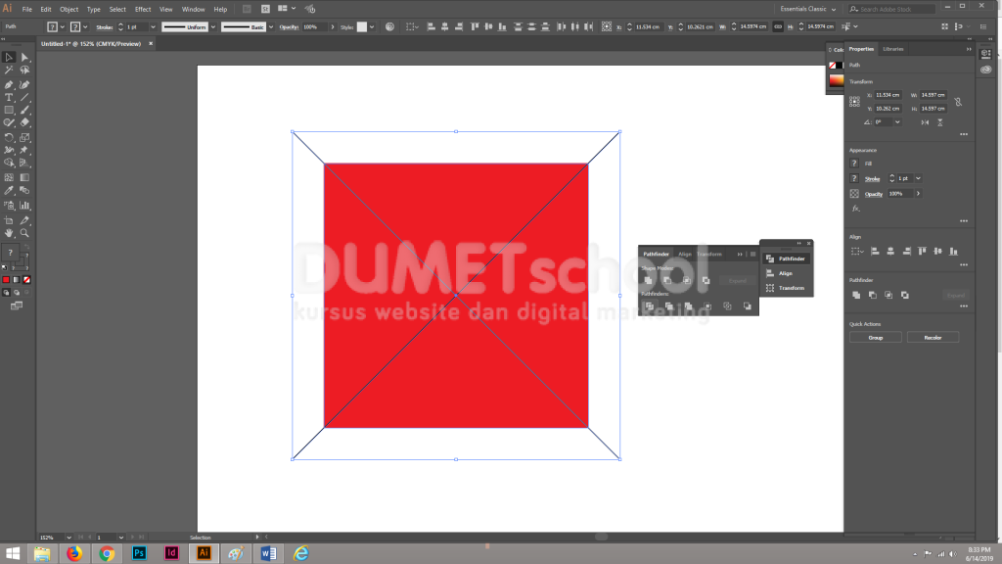
Task: Select the Zoom tool magnifier
Action: 24,233
